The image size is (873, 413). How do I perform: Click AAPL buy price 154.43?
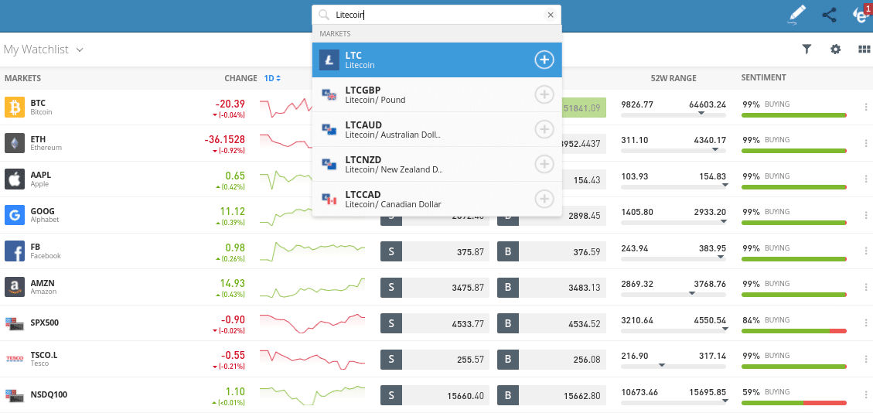(x=588, y=179)
